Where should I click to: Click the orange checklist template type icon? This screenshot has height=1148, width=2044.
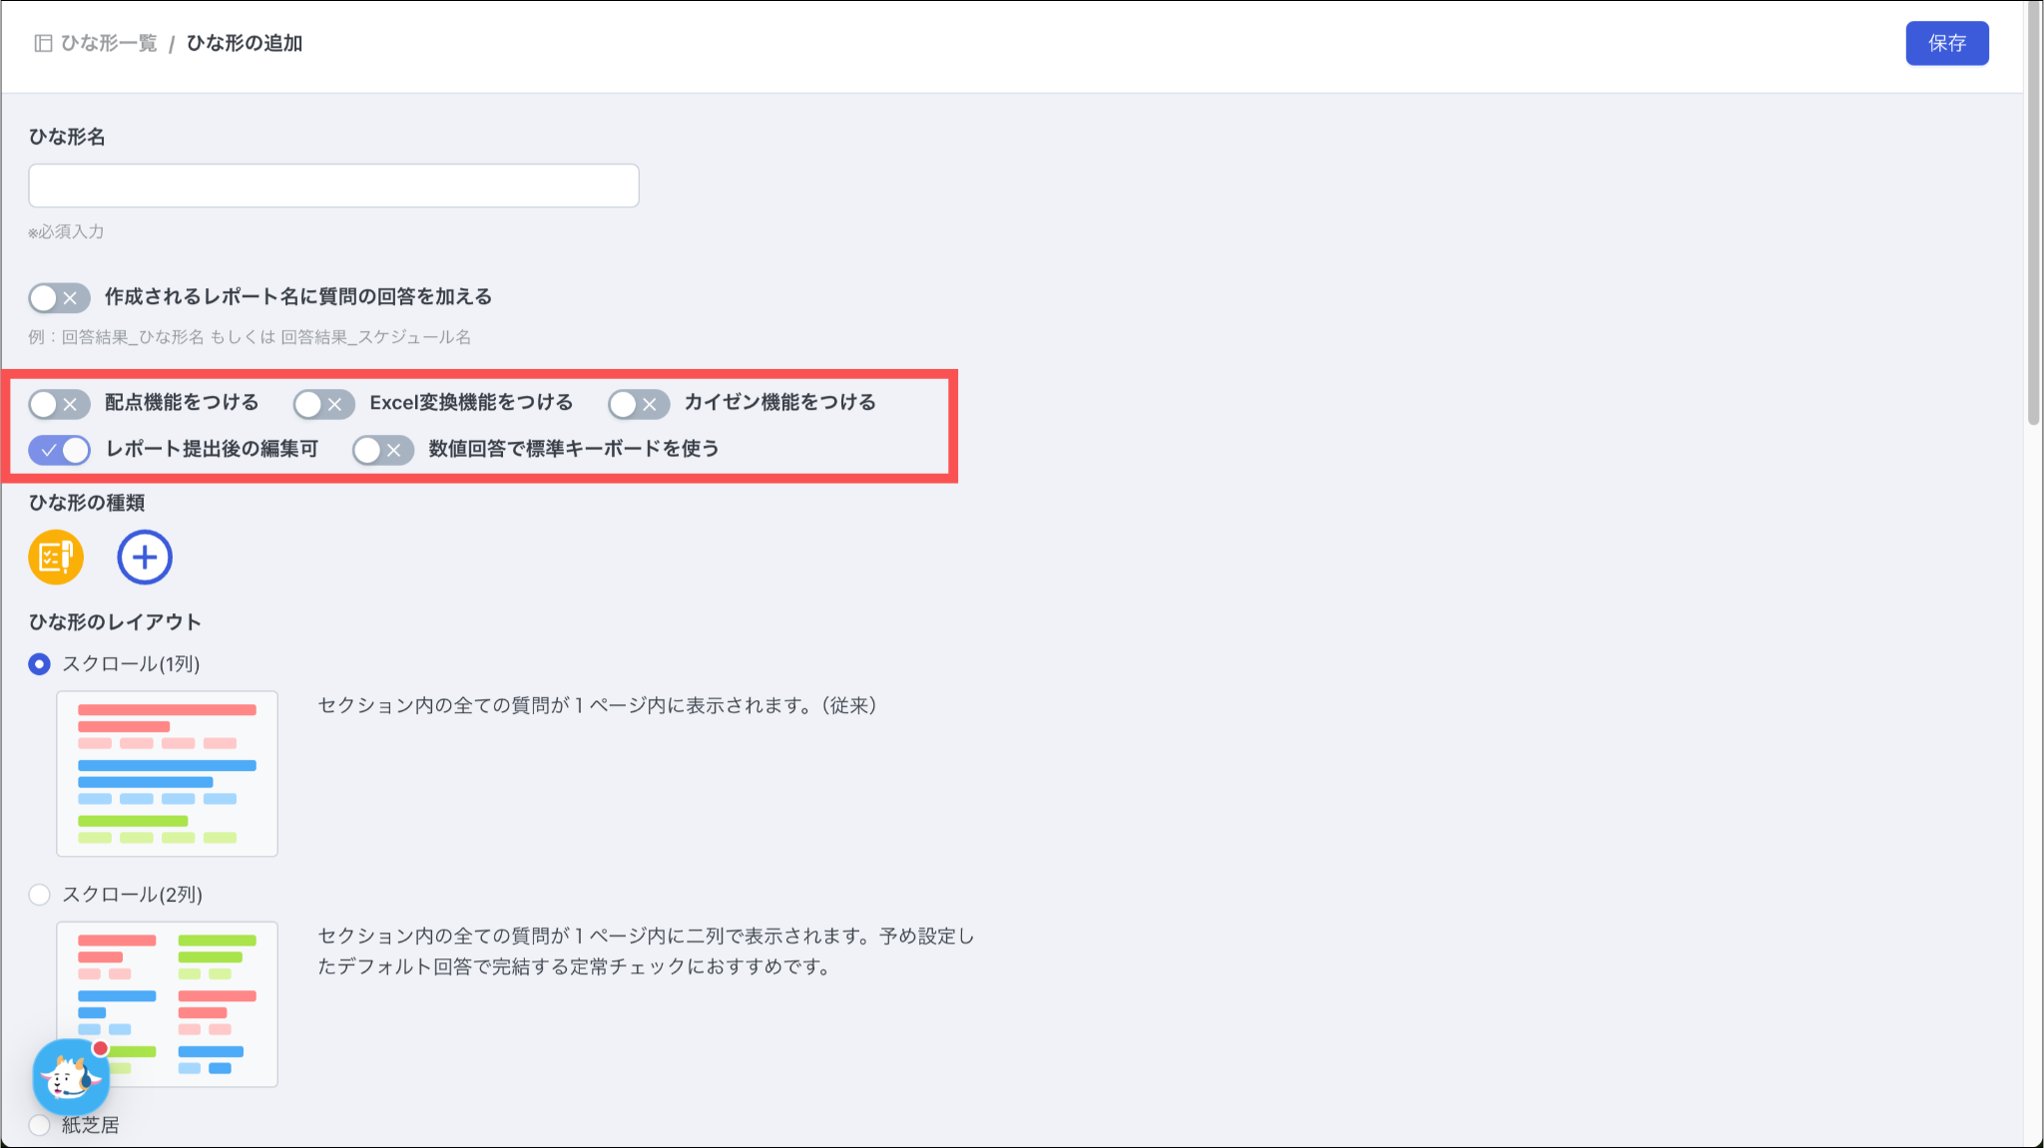click(x=56, y=557)
